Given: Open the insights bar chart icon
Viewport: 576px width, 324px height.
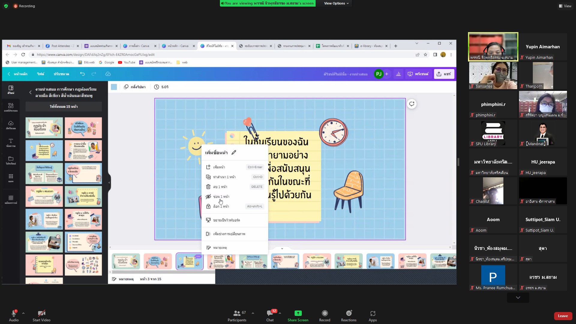Looking at the screenshot, I should click(x=398, y=74).
